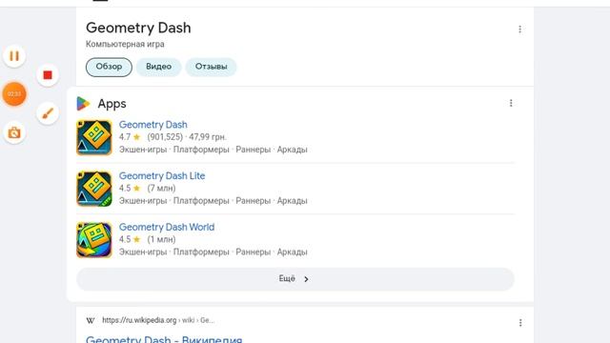Take a screenshot with the camera icon
This screenshot has width=610, height=343.
point(14,132)
